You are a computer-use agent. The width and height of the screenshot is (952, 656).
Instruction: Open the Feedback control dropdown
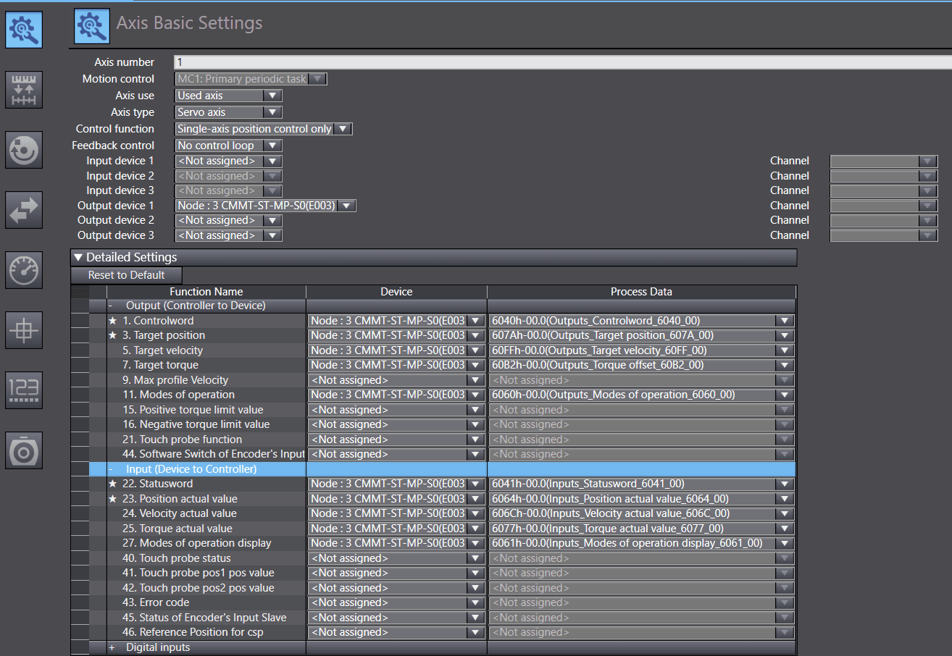tap(273, 145)
